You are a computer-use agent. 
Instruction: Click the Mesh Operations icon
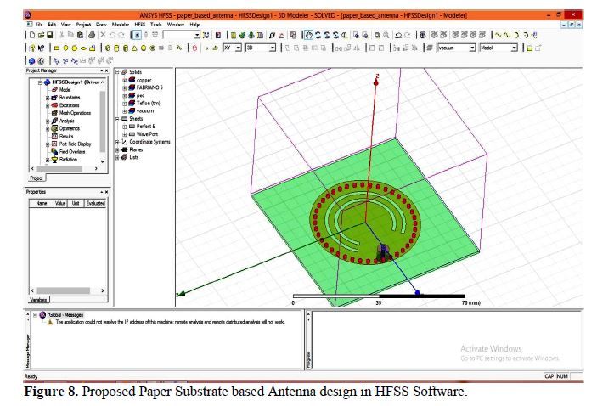click(55, 113)
